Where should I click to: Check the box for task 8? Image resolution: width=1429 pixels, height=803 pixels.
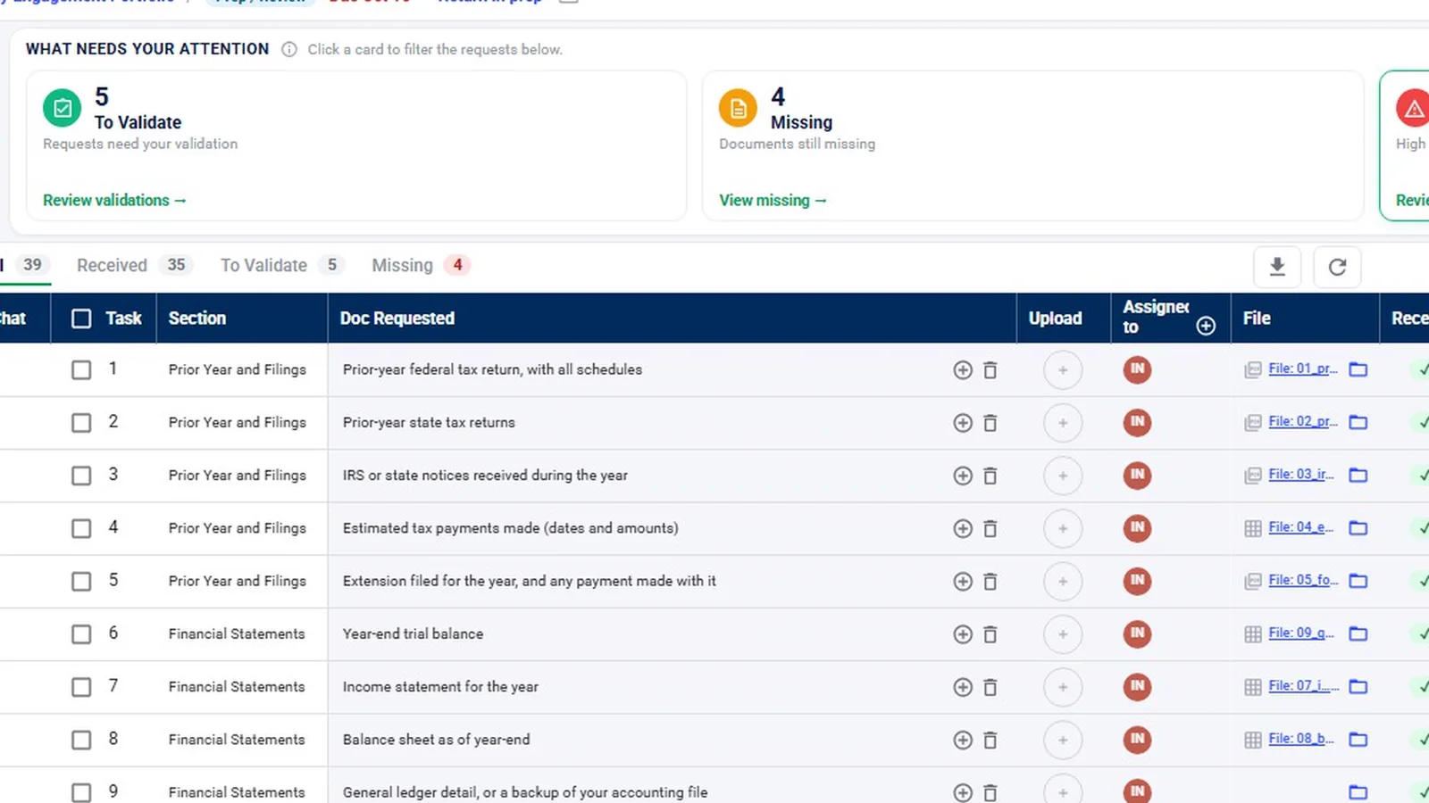(81, 740)
